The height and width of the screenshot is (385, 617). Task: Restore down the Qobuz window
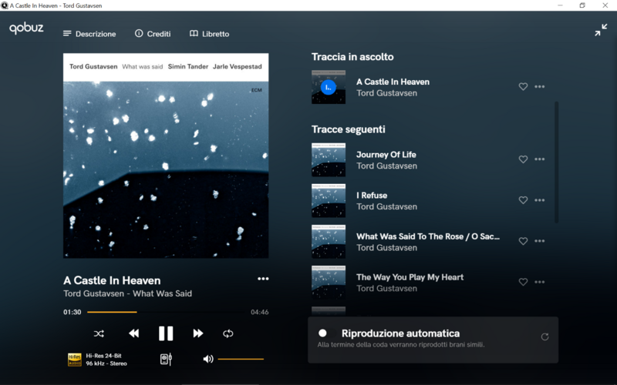pyautogui.click(x=582, y=5)
